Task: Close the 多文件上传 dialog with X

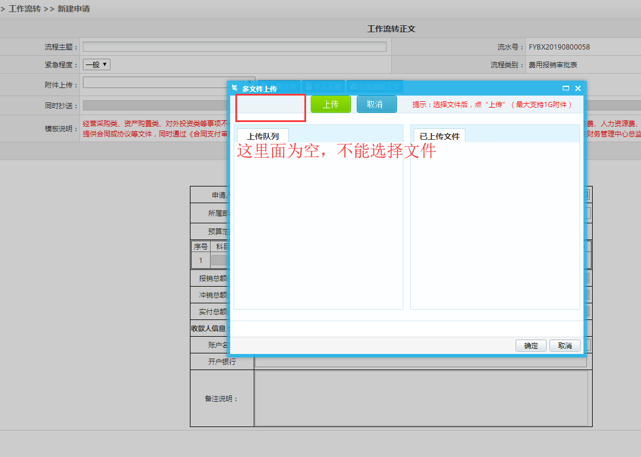Action: pyautogui.click(x=578, y=88)
